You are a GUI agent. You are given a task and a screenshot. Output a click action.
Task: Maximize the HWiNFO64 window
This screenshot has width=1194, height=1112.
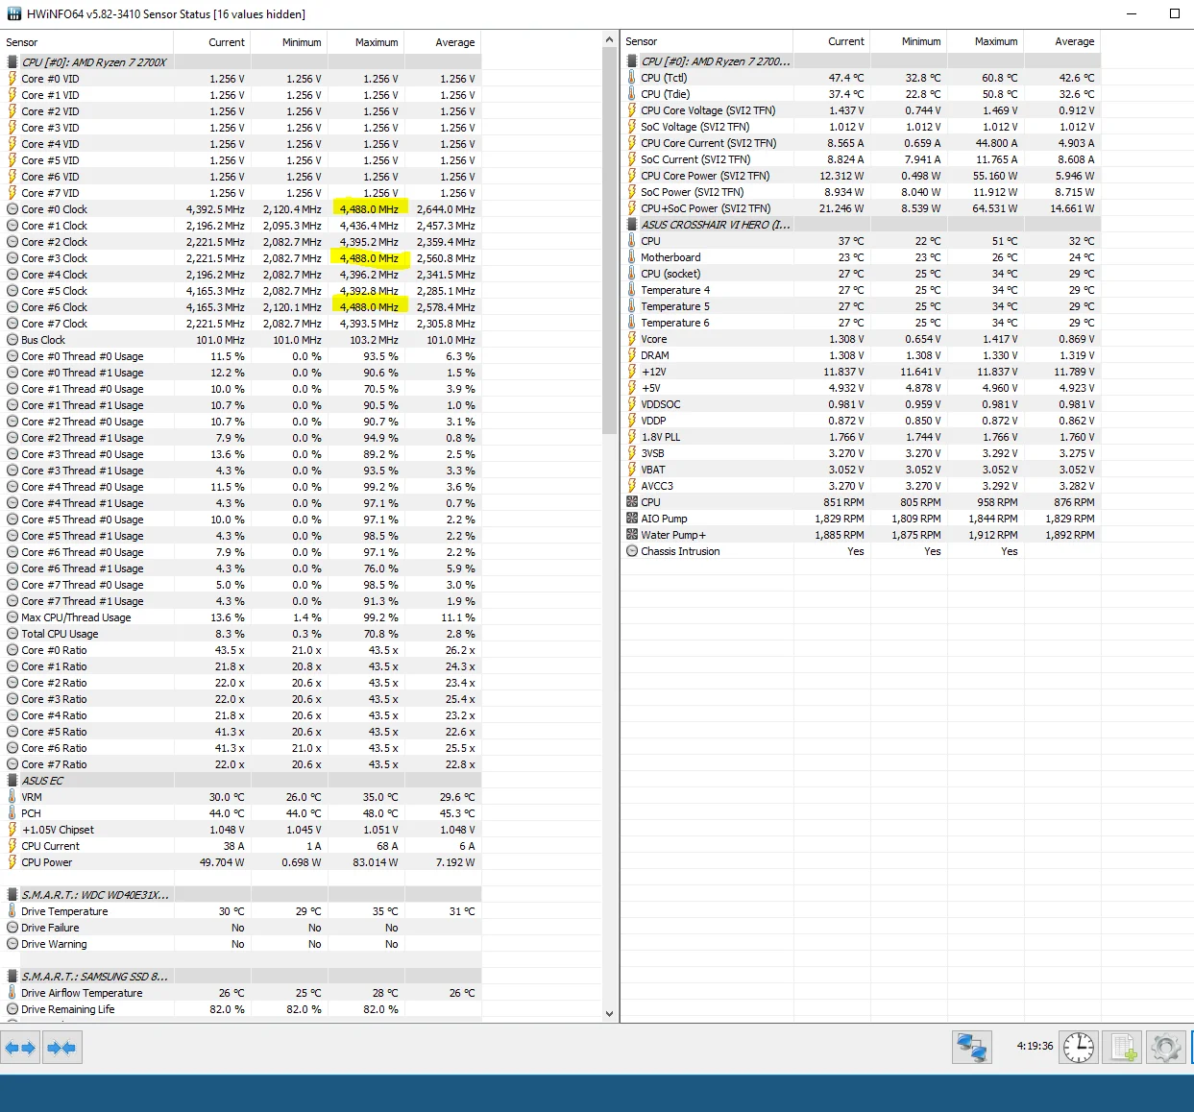pos(1174,13)
